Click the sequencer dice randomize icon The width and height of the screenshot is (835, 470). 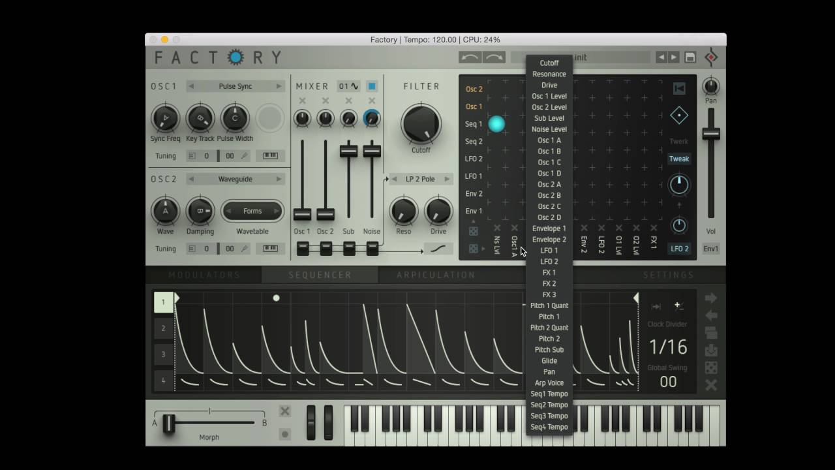coord(711,368)
